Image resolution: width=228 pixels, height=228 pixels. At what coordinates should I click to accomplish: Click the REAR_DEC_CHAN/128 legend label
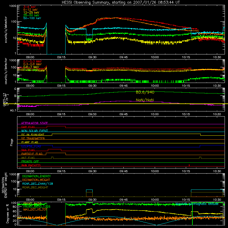(38, 184)
